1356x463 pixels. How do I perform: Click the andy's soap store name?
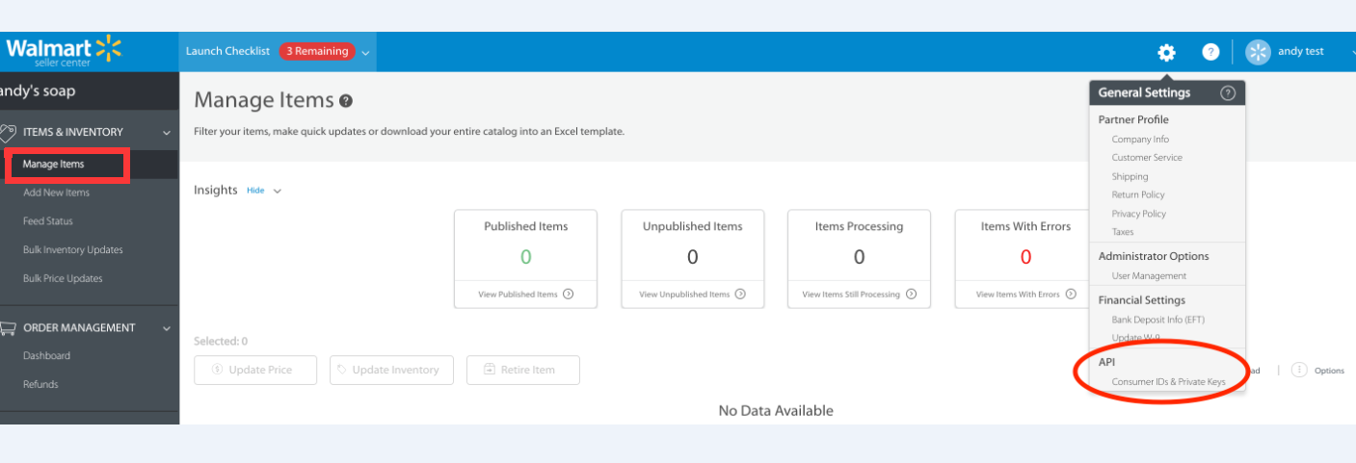pos(39,91)
